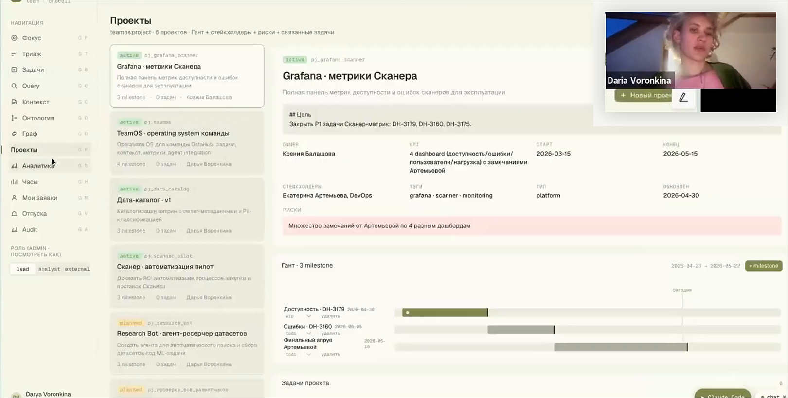Open the Сканер · автоматизация пилот card
This screenshot has height=398, width=788.
pyautogui.click(x=187, y=277)
